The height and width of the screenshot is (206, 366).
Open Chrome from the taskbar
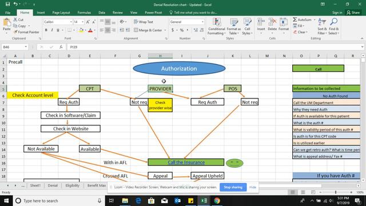217,201
